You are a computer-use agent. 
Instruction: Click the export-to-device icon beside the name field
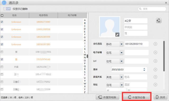(x=159, y=21)
